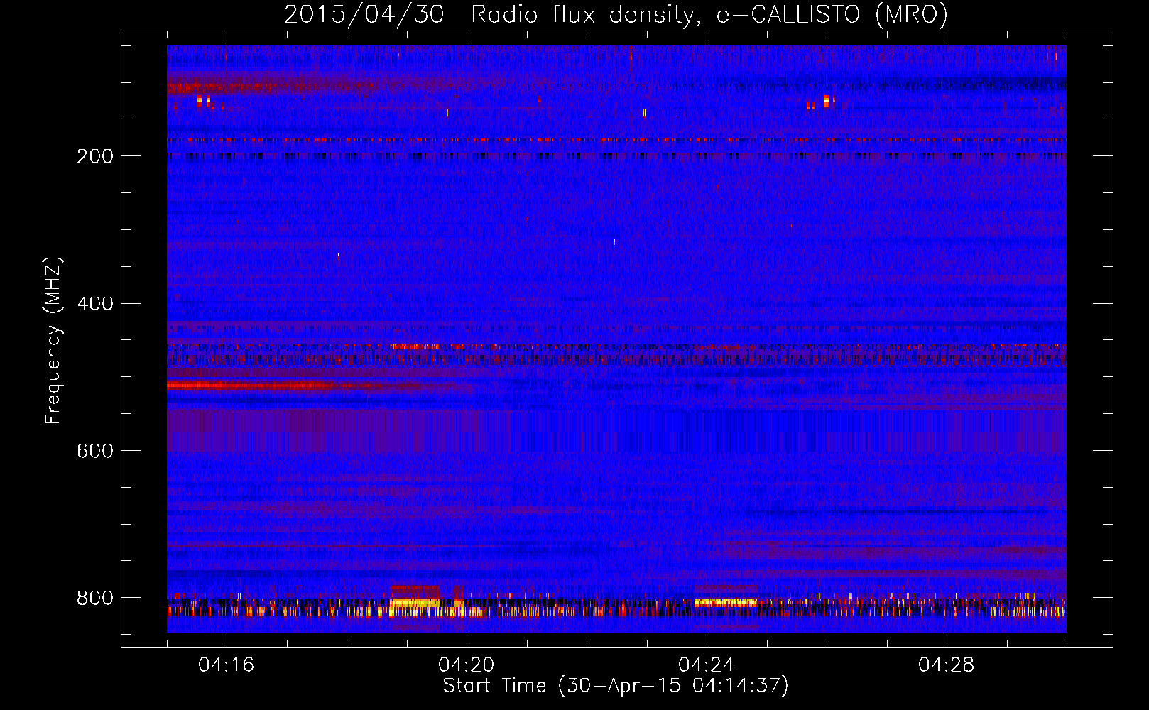
Task: Click the 600 frequency tick label
Action: click(95, 452)
